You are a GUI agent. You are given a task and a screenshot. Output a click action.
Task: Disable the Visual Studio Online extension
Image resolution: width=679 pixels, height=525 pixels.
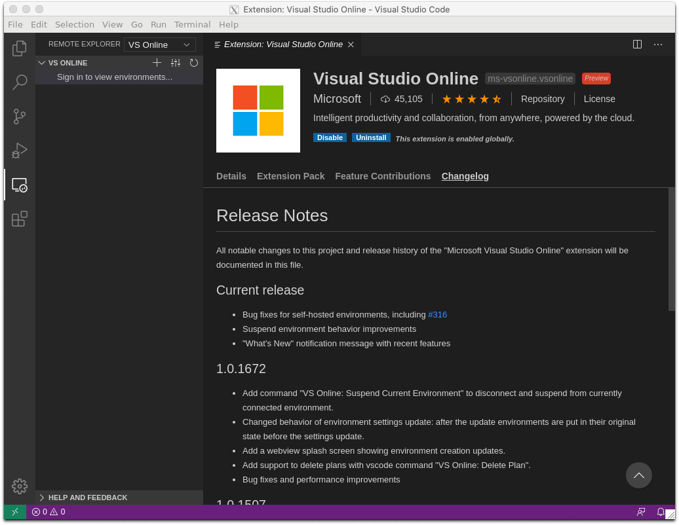point(330,137)
